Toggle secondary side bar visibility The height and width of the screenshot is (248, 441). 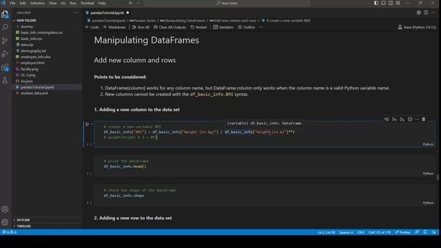pos(391,3)
